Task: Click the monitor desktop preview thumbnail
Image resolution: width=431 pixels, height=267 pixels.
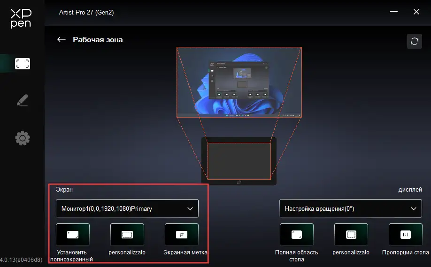Action: tap(239, 82)
